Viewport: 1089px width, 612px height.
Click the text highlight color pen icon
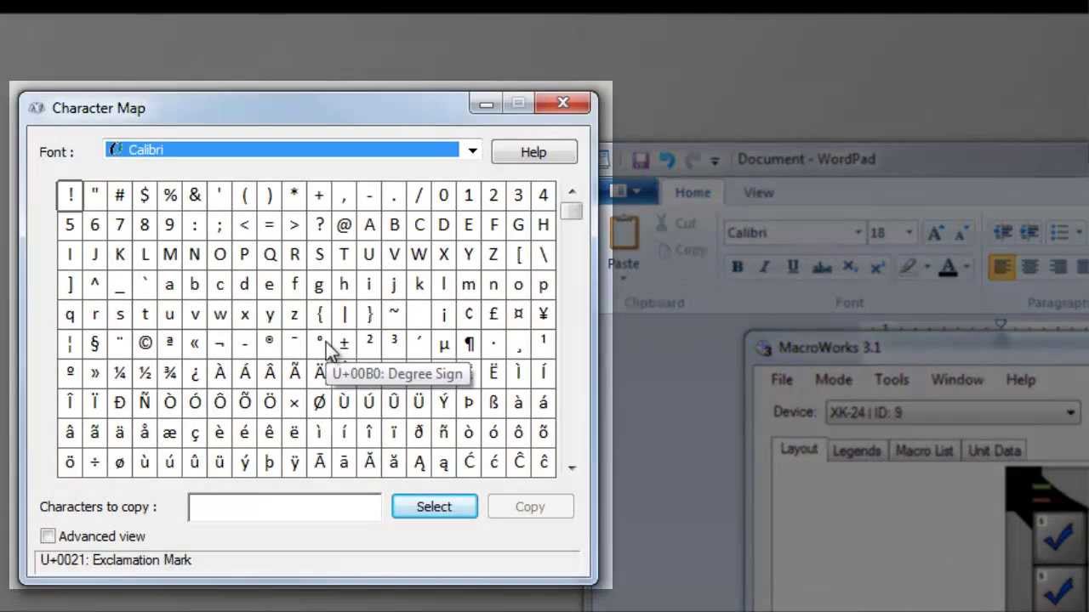tap(908, 267)
